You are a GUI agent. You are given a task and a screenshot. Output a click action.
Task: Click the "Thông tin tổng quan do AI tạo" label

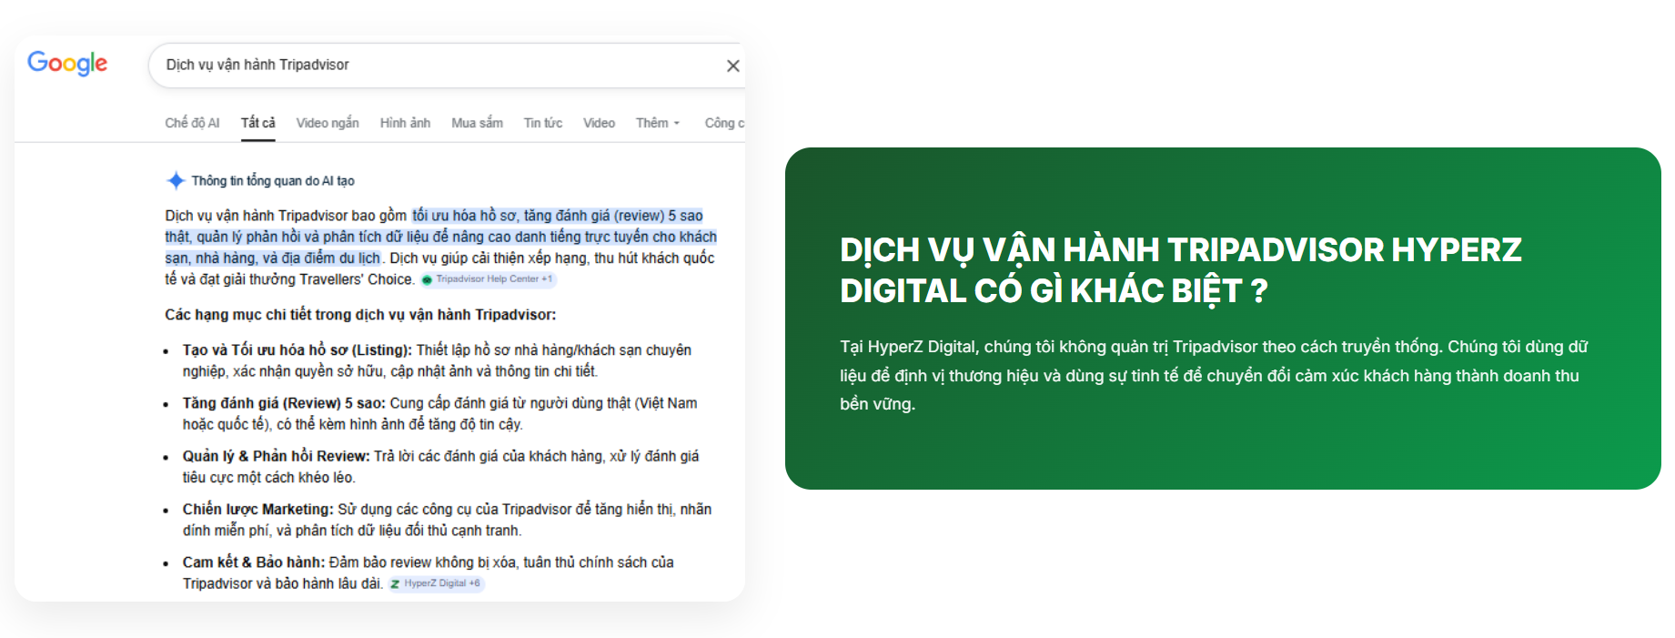click(x=272, y=181)
